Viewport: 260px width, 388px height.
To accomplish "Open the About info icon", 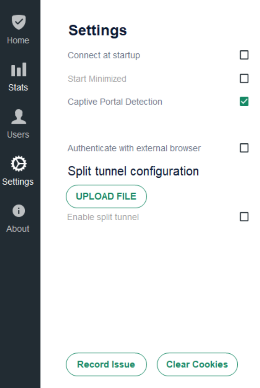I will [x=18, y=211].
